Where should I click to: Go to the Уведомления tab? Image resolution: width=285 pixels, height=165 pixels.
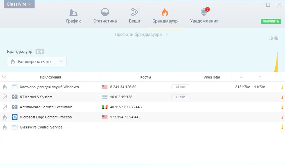(x=204, y=16)
